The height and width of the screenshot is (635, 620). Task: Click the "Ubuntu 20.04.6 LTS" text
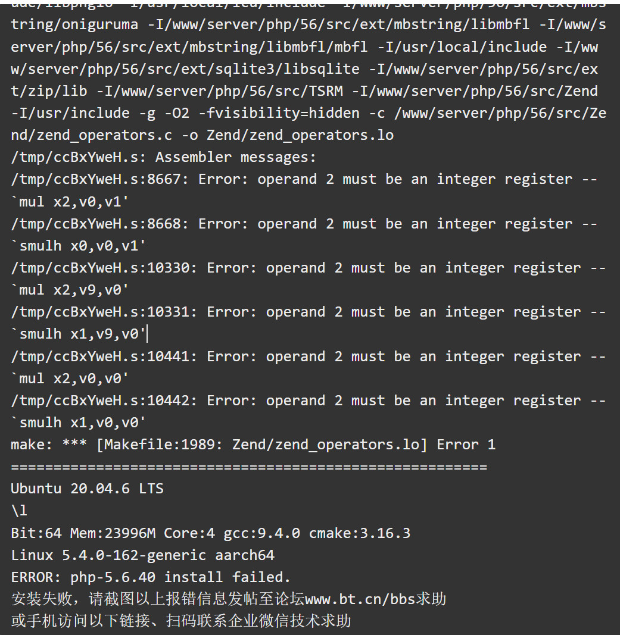tap(87, 489)
